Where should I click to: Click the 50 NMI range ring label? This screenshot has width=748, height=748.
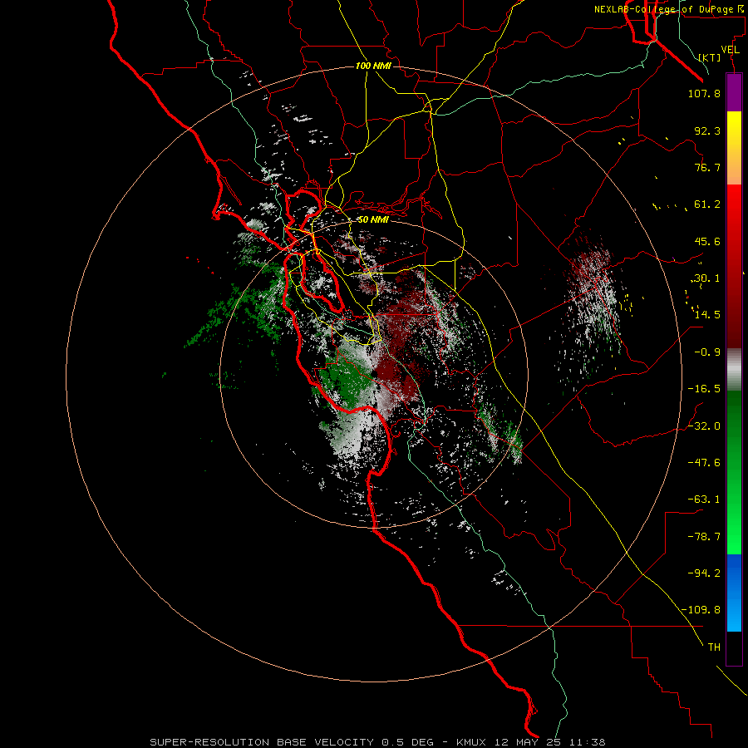373,220
